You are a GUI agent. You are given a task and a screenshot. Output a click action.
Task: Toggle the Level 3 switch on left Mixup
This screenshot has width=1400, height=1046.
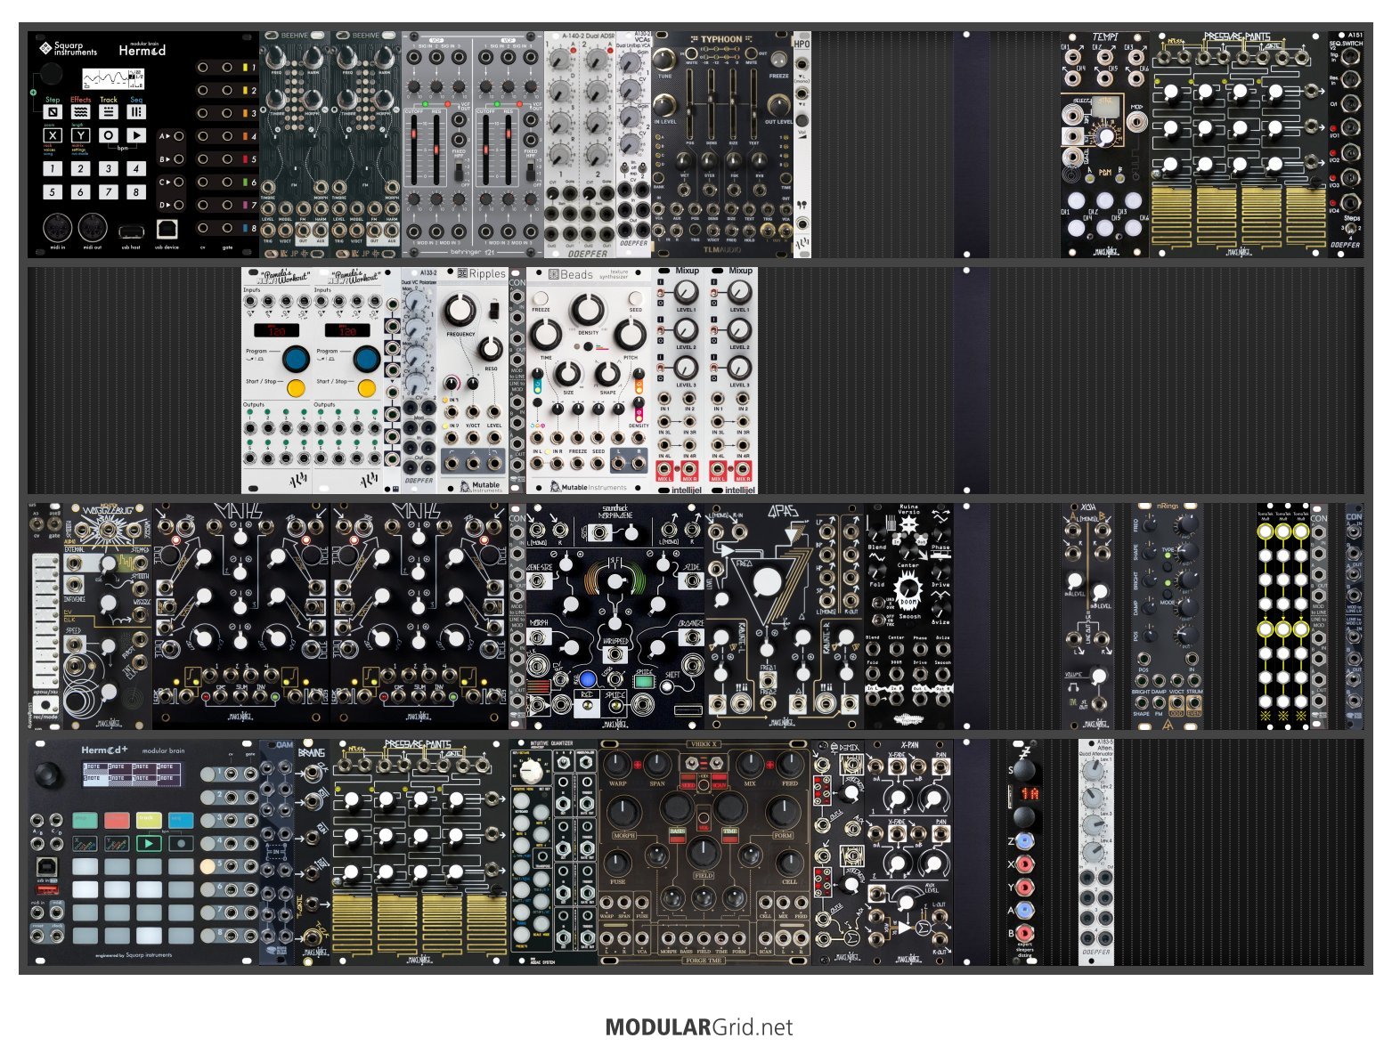tap(663, 367)
